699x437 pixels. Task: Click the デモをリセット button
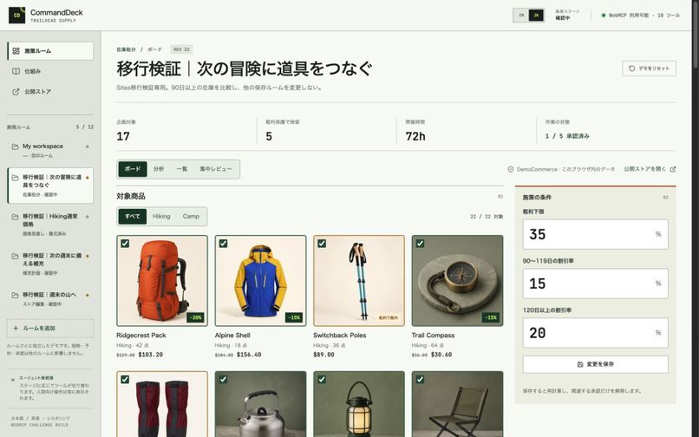coord(649,68)
